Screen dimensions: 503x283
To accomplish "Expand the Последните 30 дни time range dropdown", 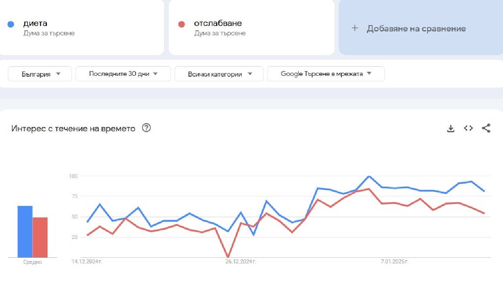I will [123, 74].
